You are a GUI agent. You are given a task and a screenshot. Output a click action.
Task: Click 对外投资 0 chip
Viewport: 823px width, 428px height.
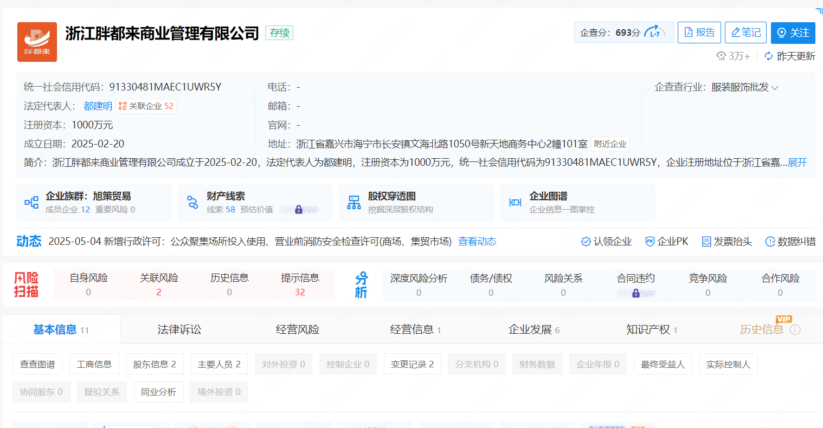[284, 364]
